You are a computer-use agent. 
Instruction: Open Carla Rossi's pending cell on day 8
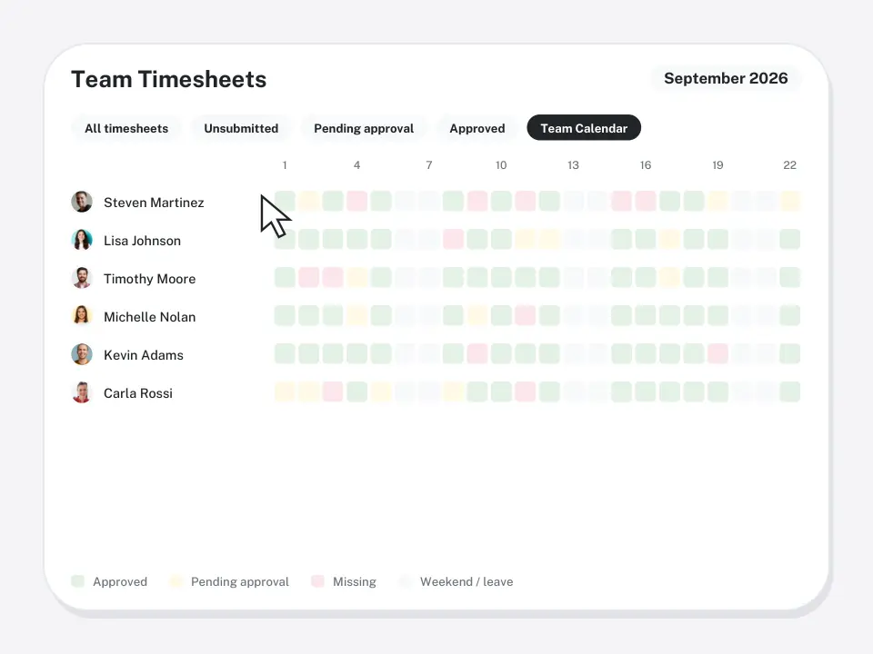(453, 391)
